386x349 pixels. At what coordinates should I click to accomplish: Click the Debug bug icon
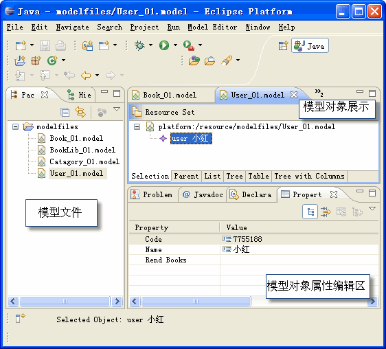tap(139, 45)
